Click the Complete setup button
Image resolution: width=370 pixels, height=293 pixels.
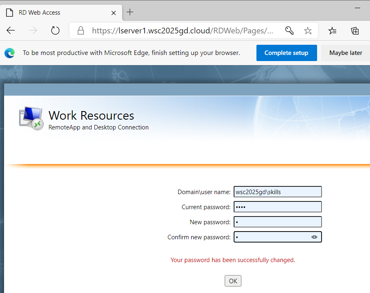point(287,53)
